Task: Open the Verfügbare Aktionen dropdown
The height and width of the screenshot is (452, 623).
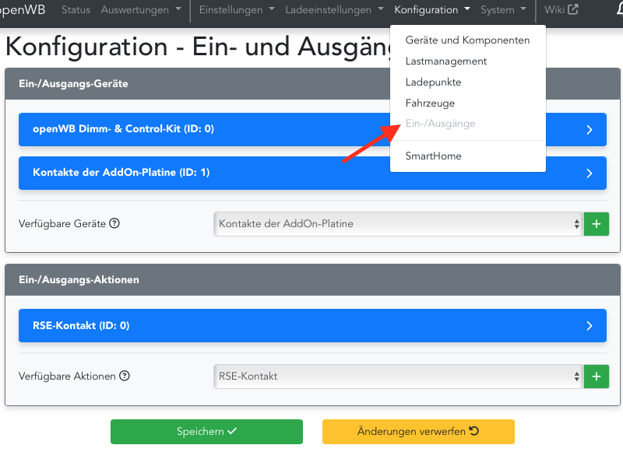Action: tap(397, 376)
